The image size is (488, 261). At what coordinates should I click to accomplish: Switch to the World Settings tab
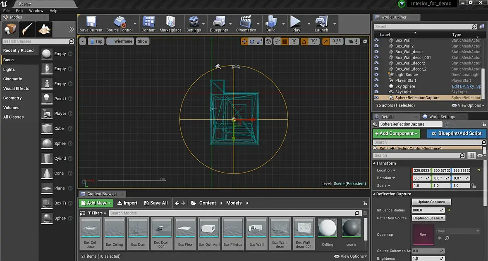click(x=442, y=117)
